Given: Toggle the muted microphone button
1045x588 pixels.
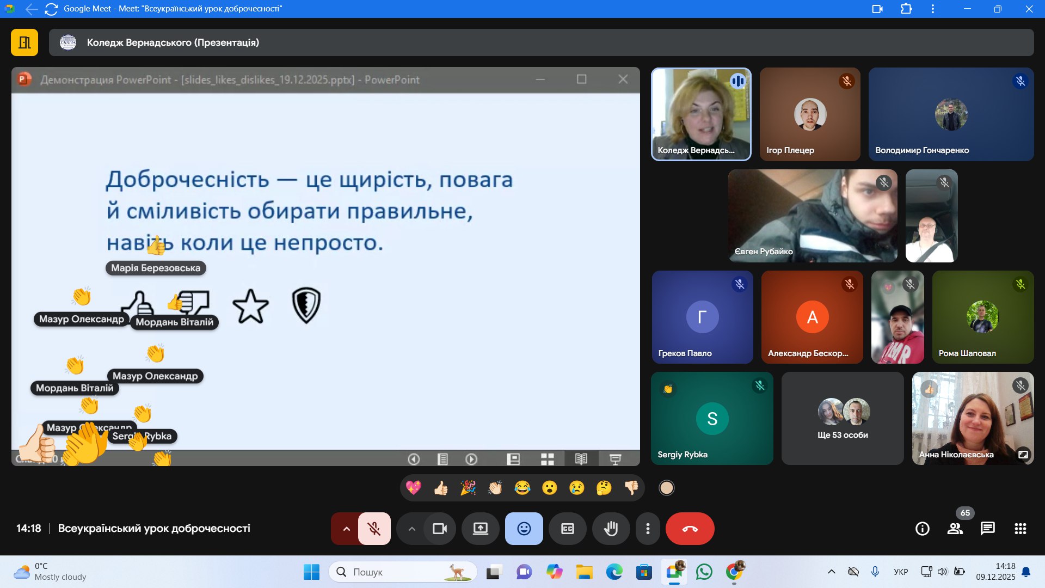Looking at the screenshot, I should tap(374, 529).
